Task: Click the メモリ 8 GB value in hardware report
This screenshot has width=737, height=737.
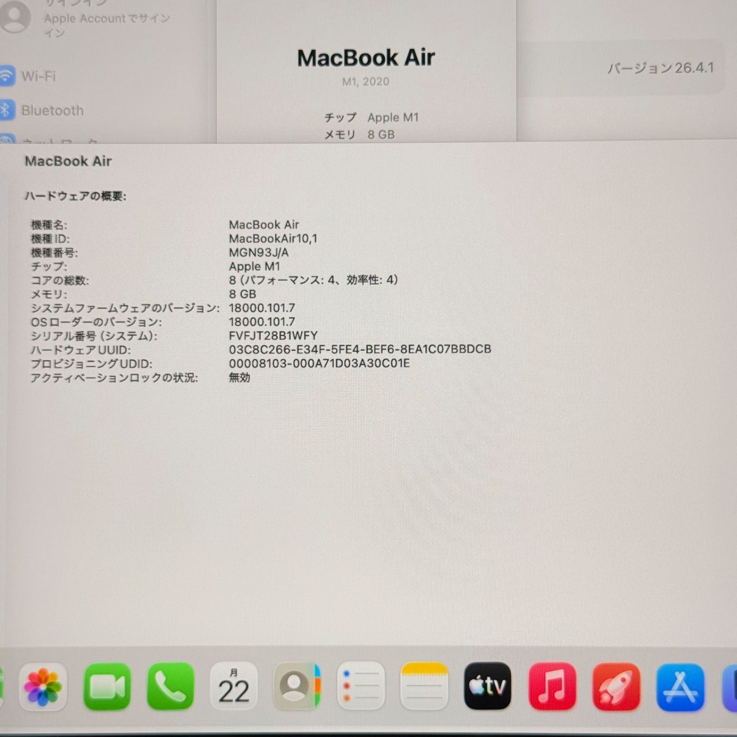Action: click(242, 294)
